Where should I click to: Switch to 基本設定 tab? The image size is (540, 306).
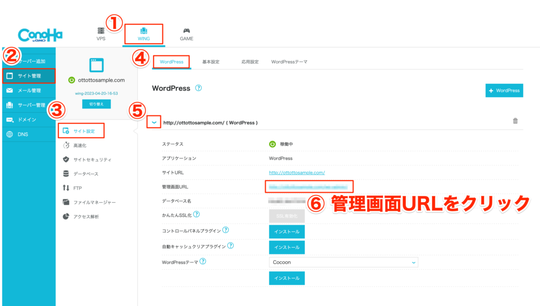tap(211, 62)
